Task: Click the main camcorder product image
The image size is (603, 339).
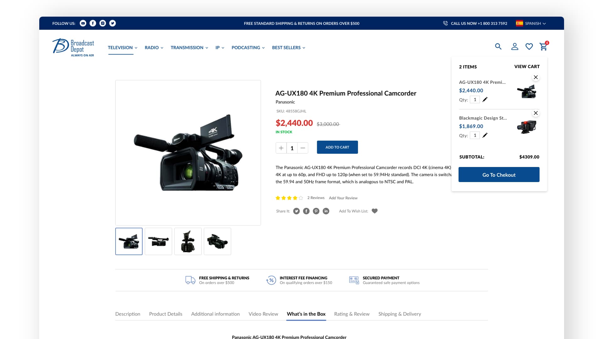Action: point(188,153)
